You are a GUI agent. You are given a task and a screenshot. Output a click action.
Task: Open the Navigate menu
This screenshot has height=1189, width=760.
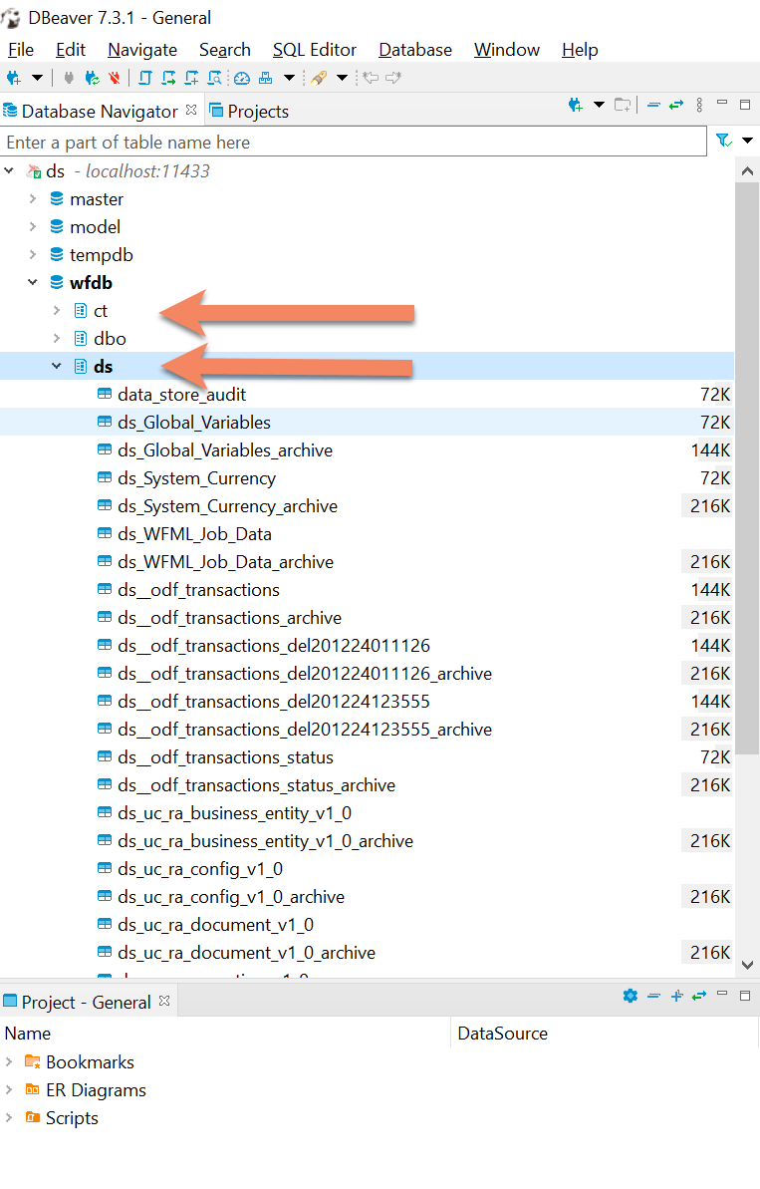142,50
